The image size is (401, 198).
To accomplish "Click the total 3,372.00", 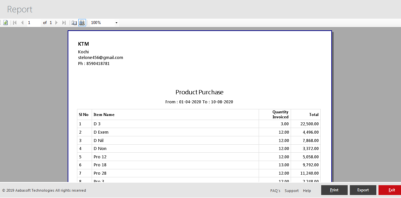I will tap(311, 149).
